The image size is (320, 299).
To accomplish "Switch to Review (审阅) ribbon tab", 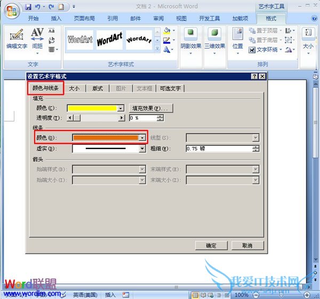I will [158, 19].
